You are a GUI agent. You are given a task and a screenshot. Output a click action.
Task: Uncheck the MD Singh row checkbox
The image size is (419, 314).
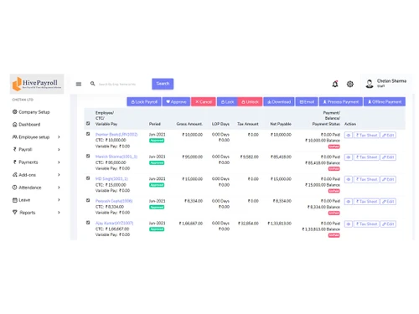tap(88, 178)
